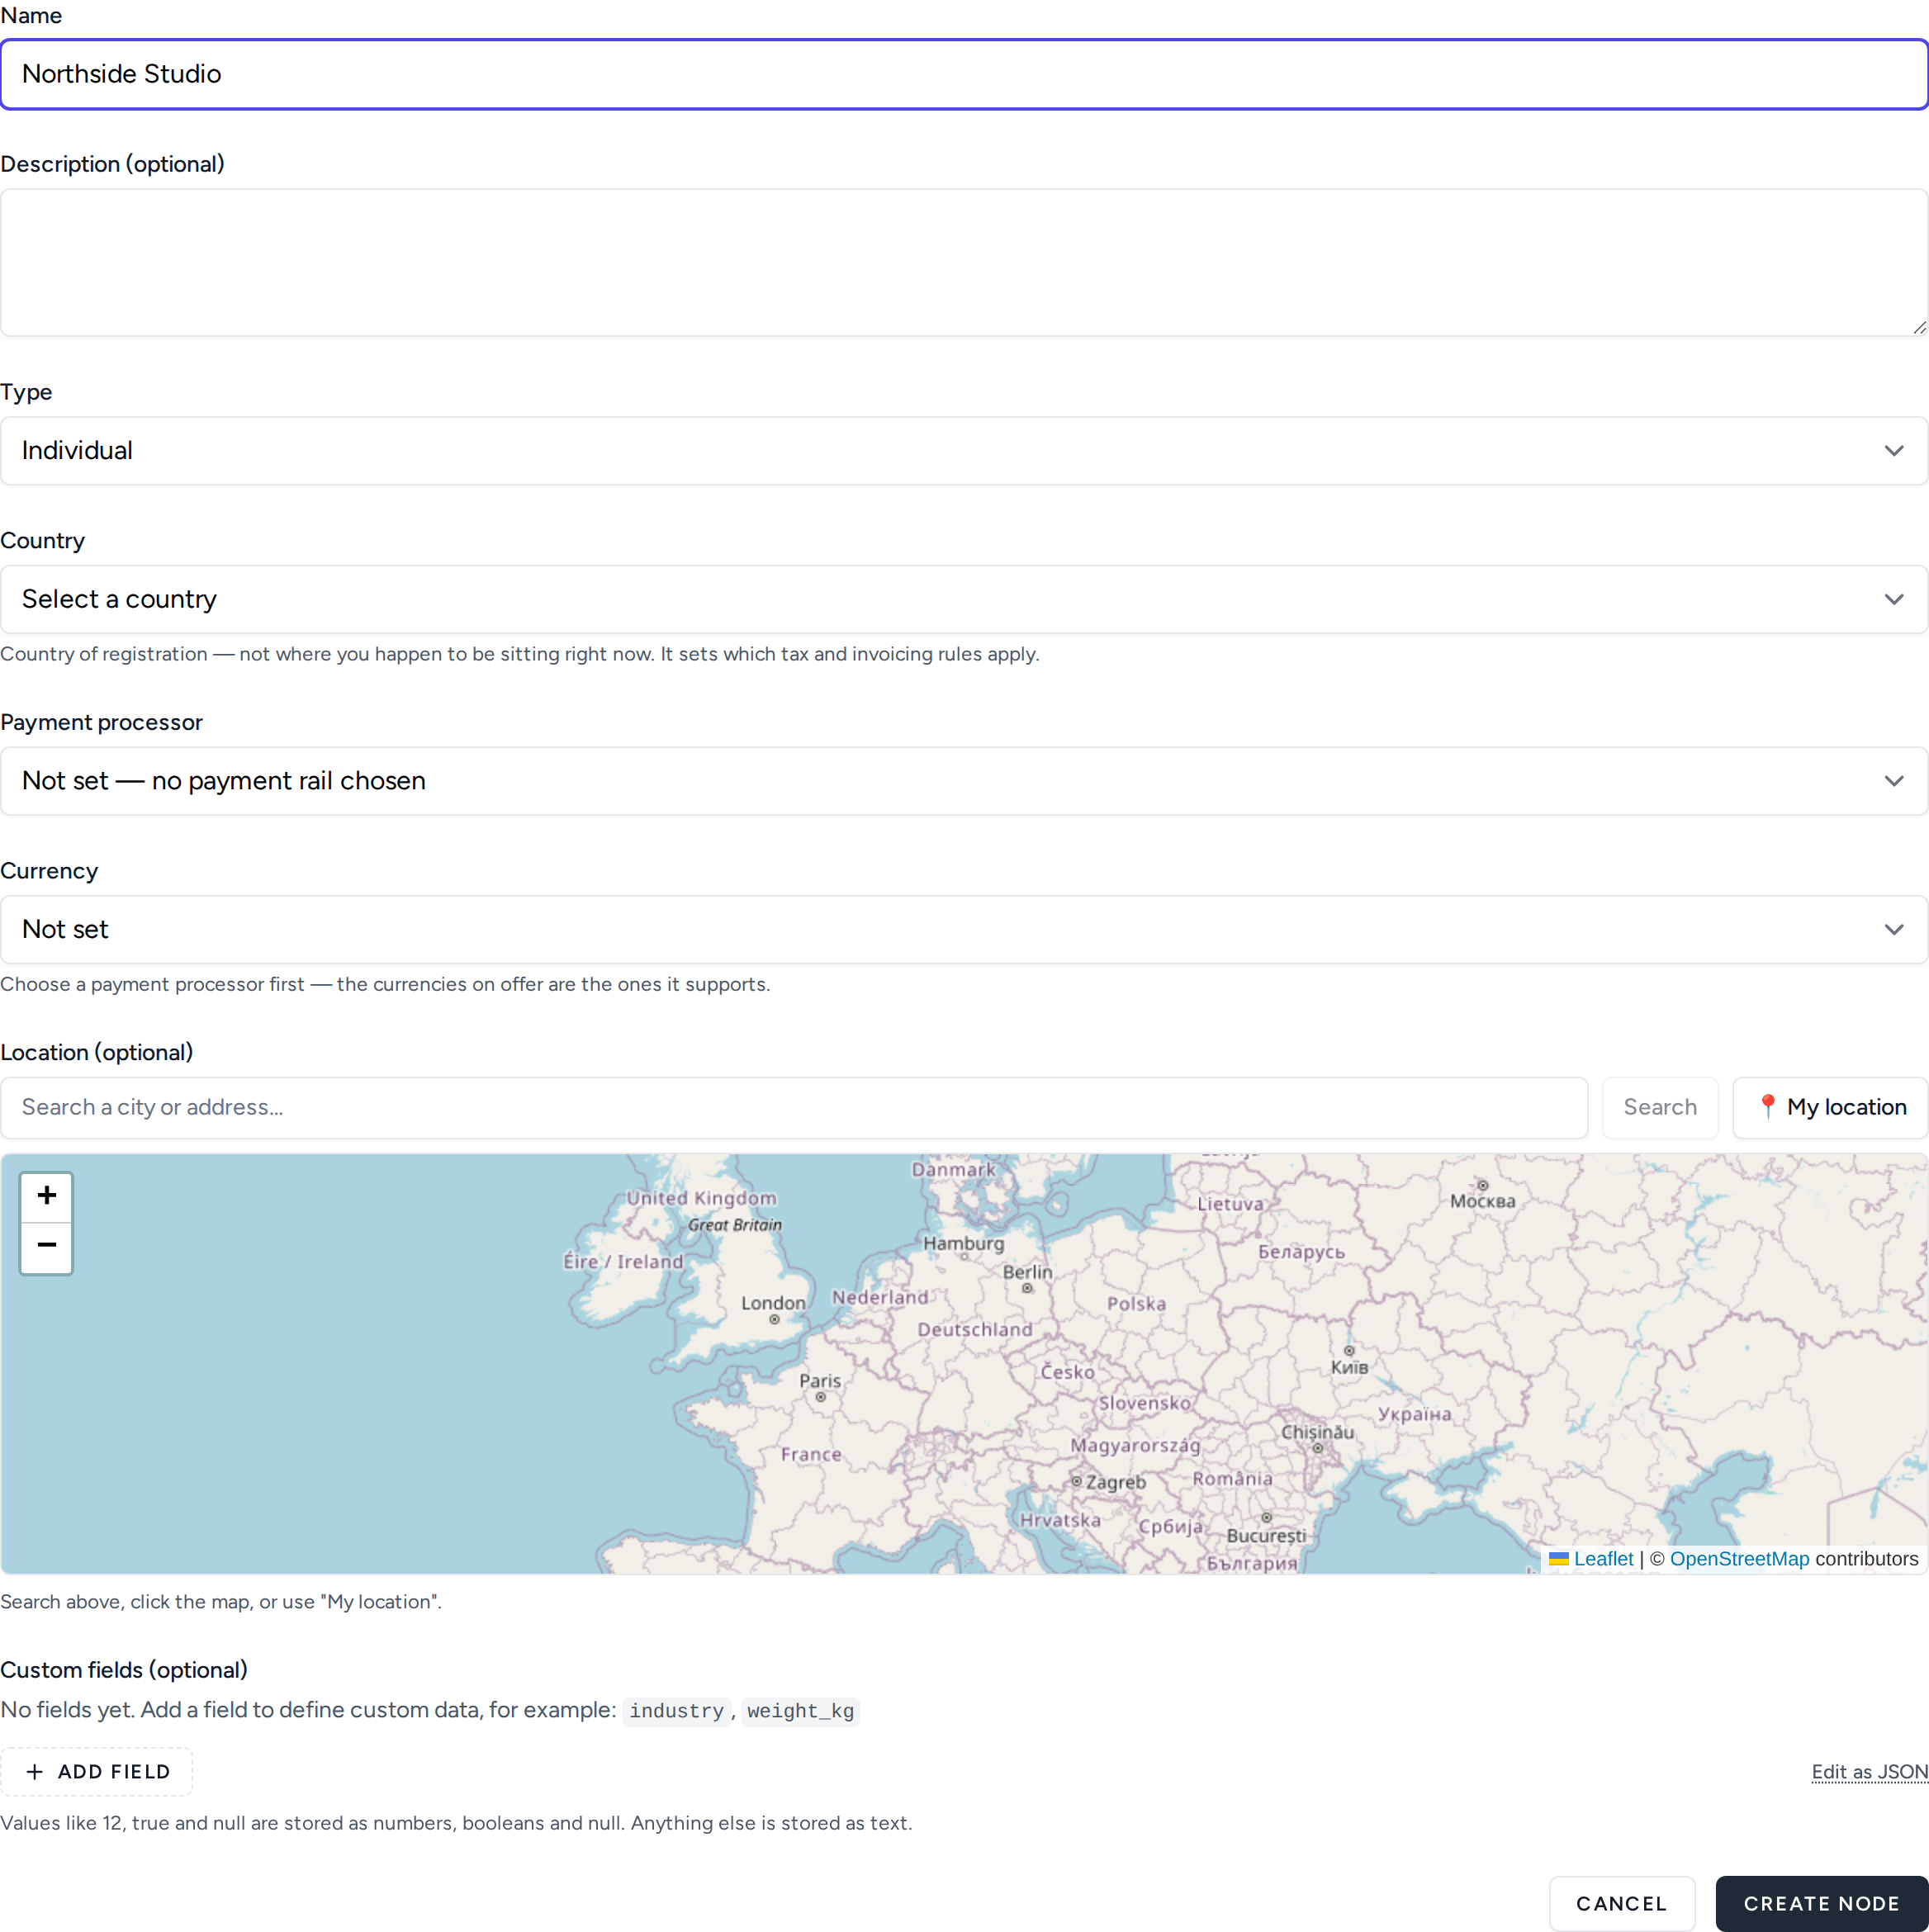Viewport: 1929px width, 1932px height.
Task: Click the Hamburg label on the map
Action: (x=963, y=1243)
